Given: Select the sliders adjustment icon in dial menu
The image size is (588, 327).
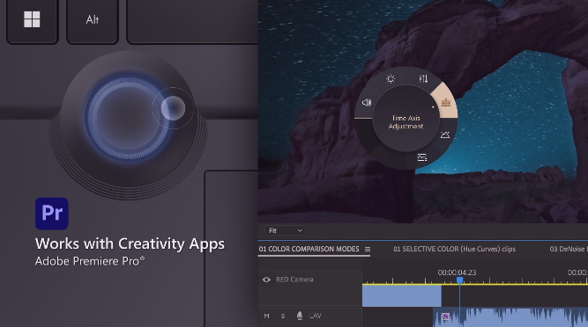Looking at the screenshot, I should [423, 79].
